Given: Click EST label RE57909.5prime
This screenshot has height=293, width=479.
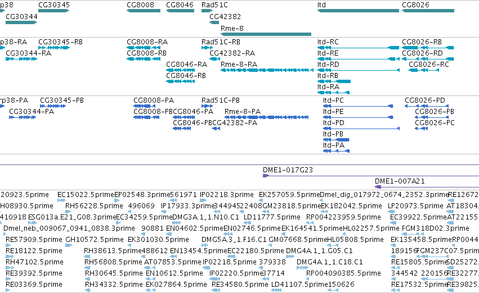Looking at the screenshot, I should point(34,240).
